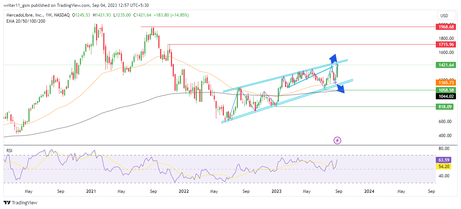Screen dimensions: 461x209
Task: Click the 818.09 green support label
Action: pyautogui.click(x=446, y=107)
